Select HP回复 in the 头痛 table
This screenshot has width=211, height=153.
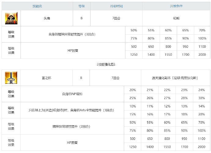tap(73, 50)
